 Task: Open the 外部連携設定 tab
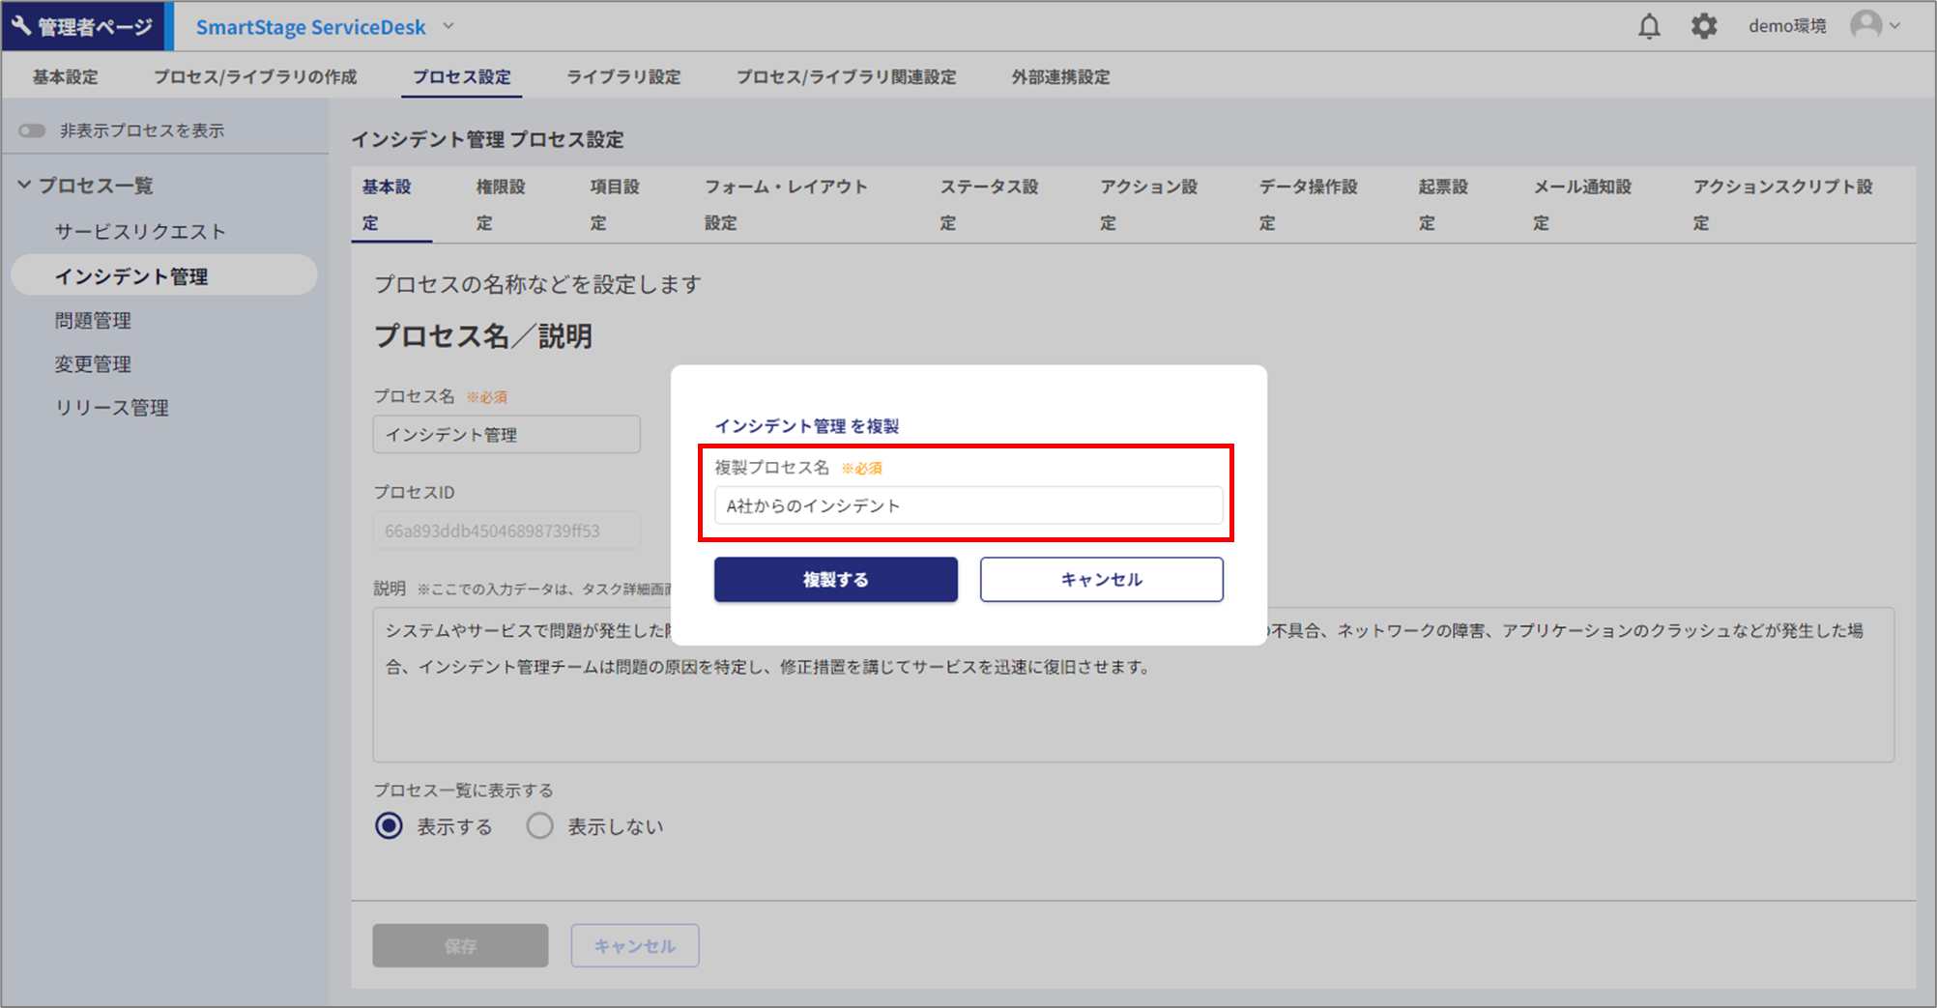(x=1060, y=77)
